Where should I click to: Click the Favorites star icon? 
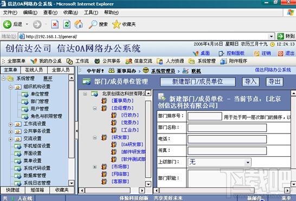(x=116, y=24)
